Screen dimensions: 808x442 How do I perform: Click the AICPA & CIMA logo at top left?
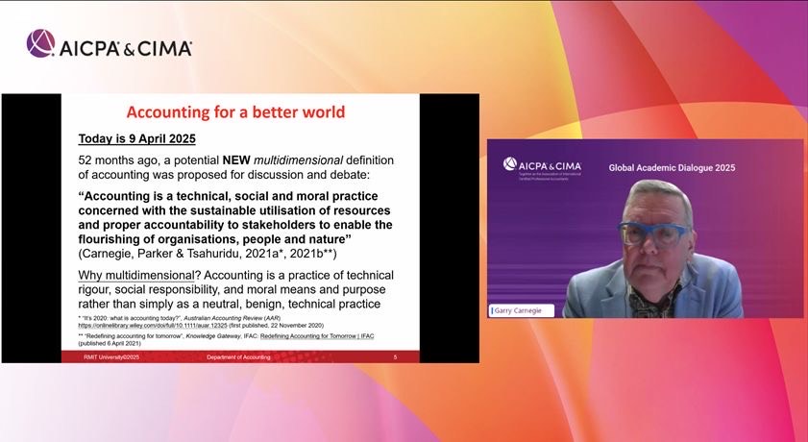point(110,43)
